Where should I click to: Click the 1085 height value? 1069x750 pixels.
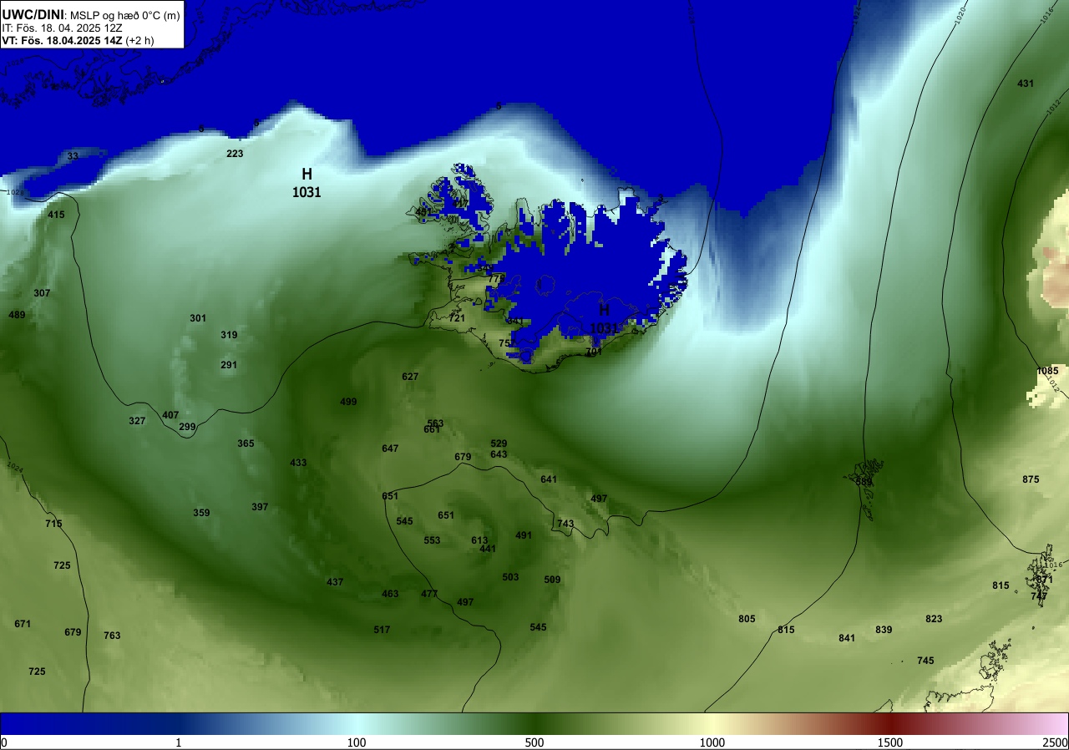coord(1047,371)
